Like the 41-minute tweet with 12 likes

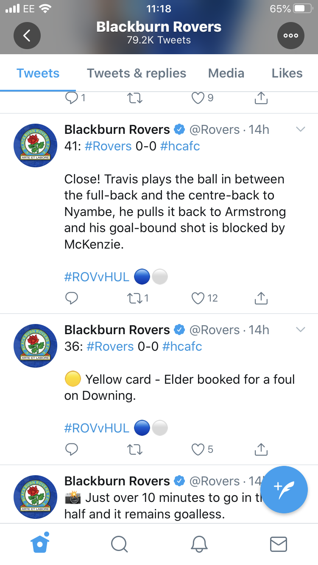[x=205, y=299]
